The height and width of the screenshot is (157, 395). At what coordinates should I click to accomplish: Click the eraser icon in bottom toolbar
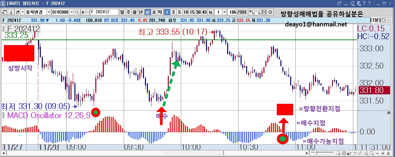(366, 153)
